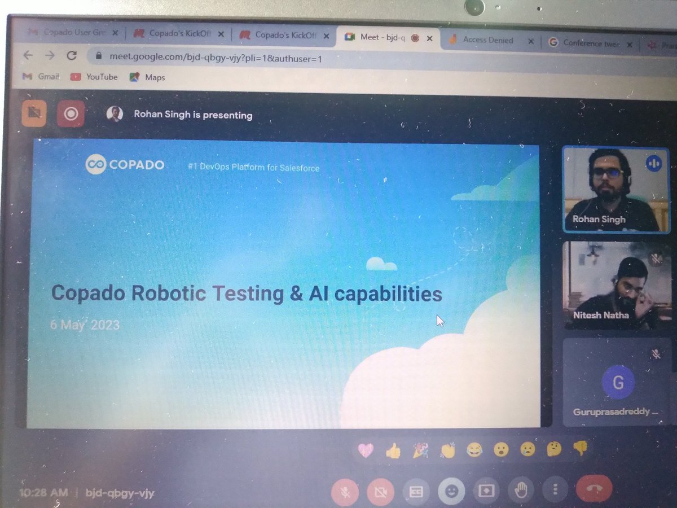Viewport: 677px width, 508px height.
Task: Select Rohan Singh's video tile
Action: [x=616, y=189]
